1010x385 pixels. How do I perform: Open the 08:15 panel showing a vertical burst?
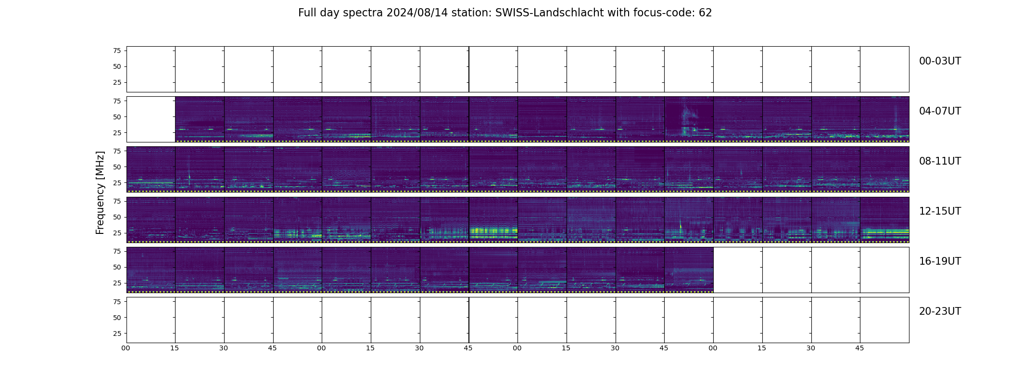[200, 169]
